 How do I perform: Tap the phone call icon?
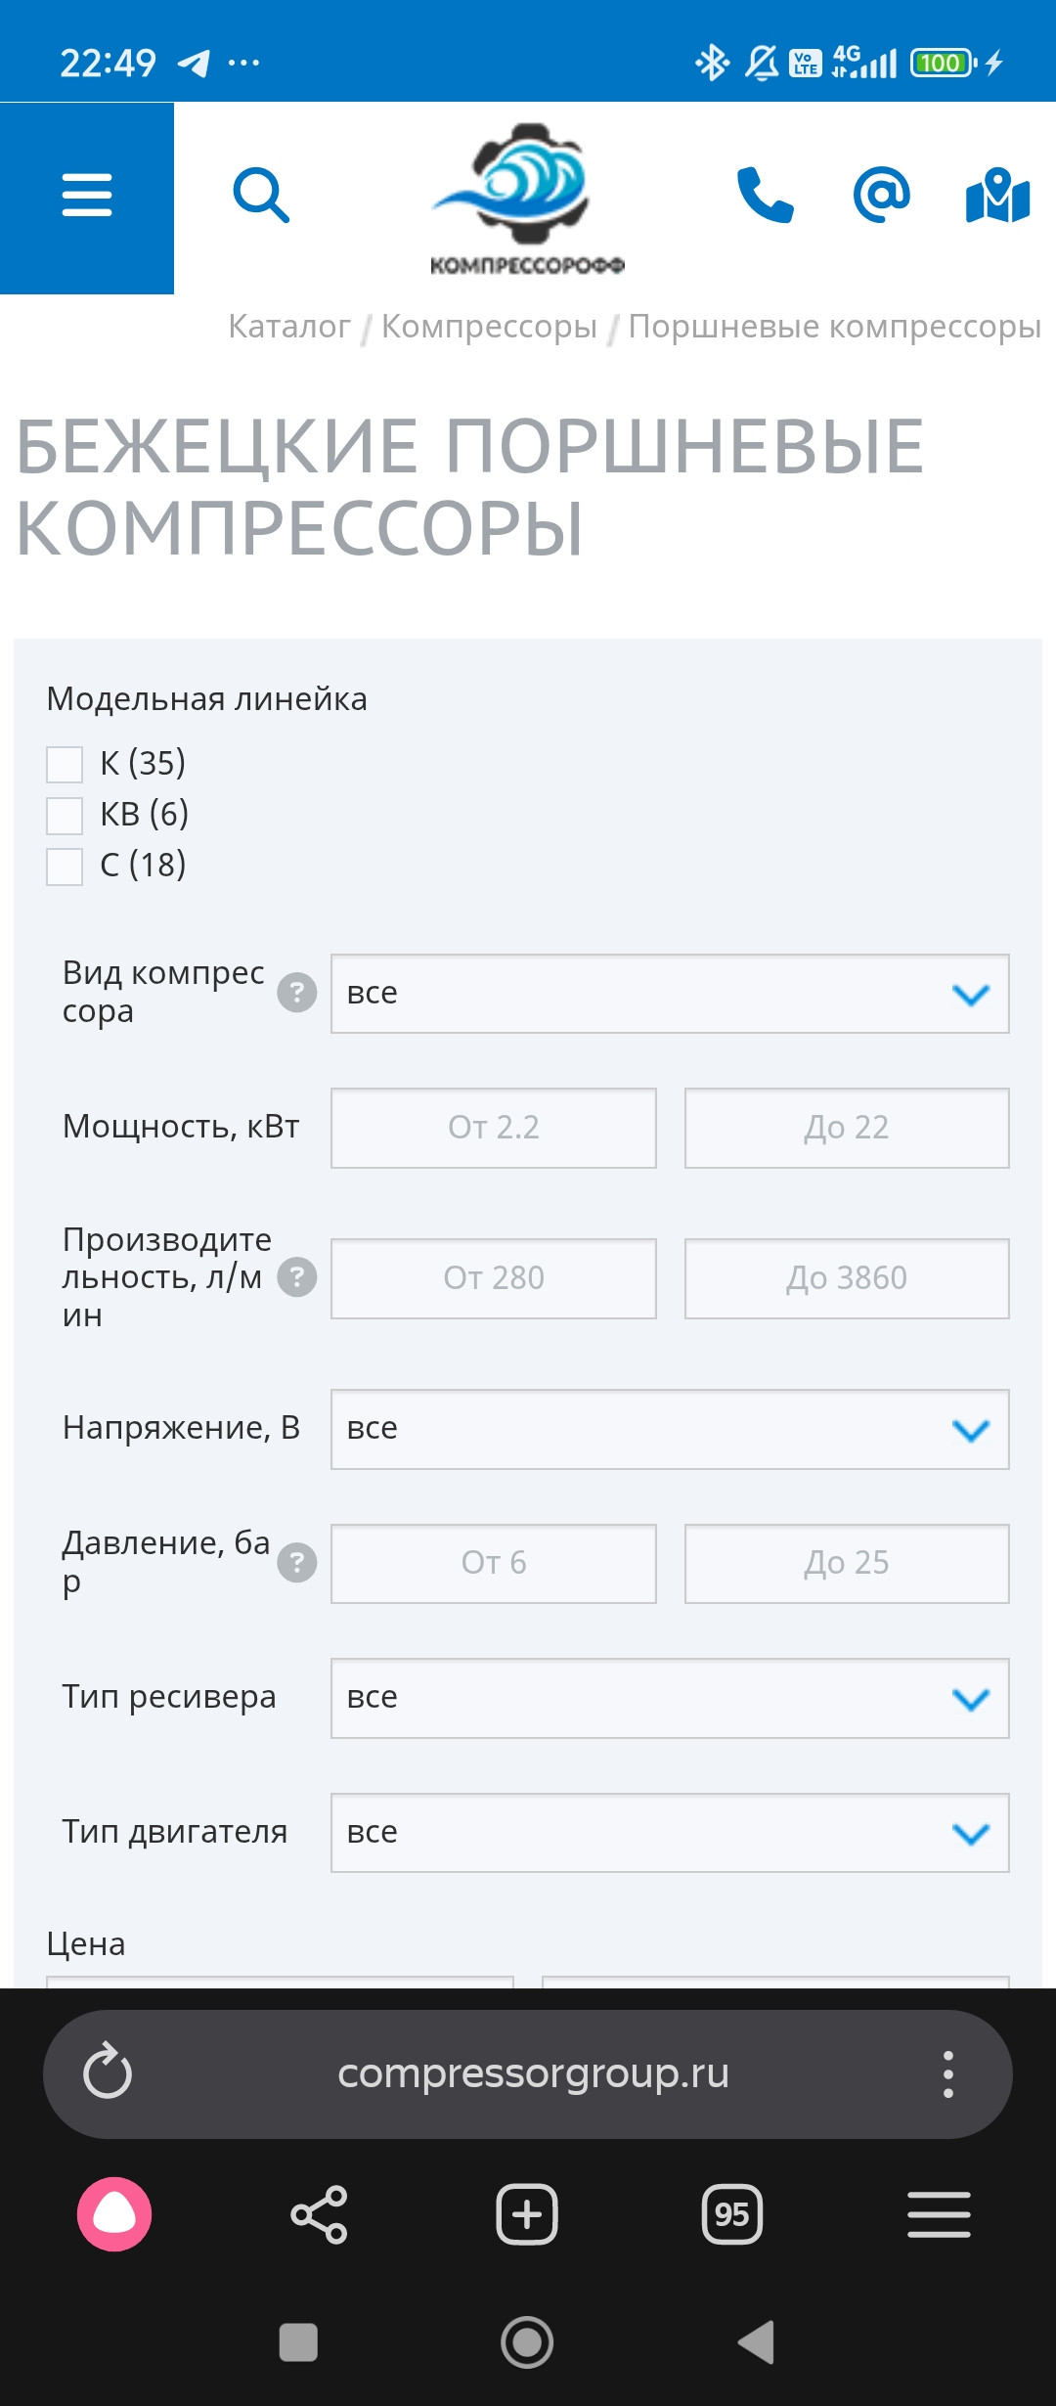pyautogui.click(x=765, y=195)
